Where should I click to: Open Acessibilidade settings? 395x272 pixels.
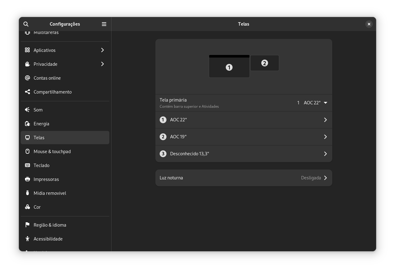tap(65, 239)
